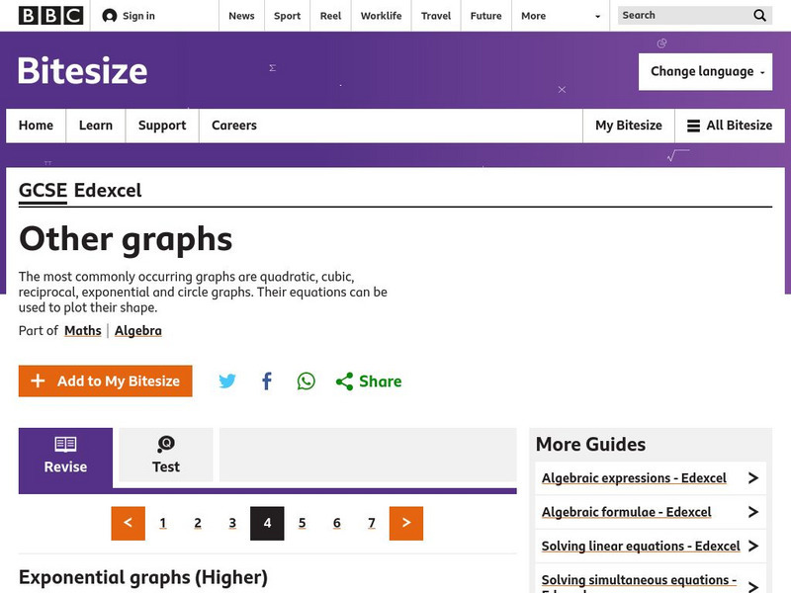
Task: Open the Change language dropdown
Action: tap(705, 71)
